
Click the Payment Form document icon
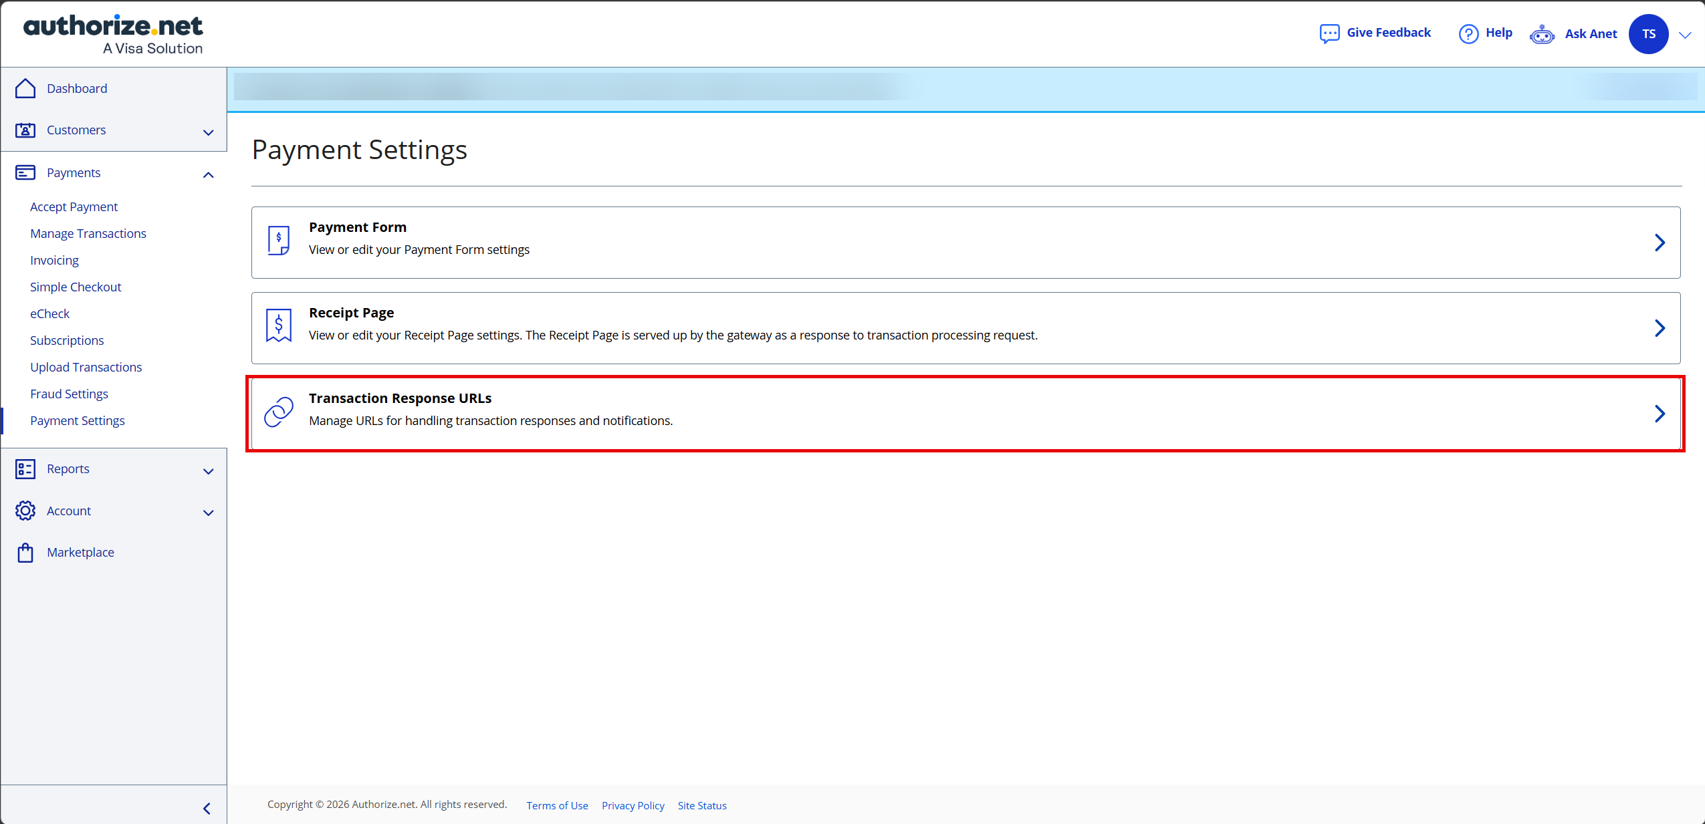[279, 241]
